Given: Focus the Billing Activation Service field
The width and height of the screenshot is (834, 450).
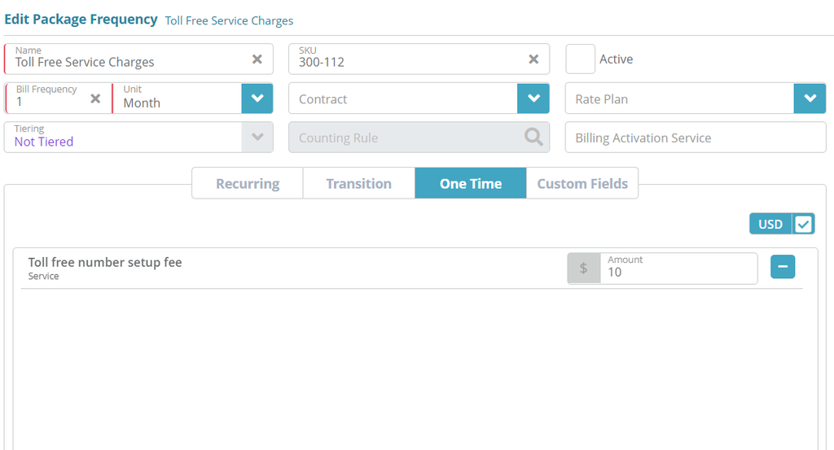Looking at the screenshot, I should pos(696,138).
